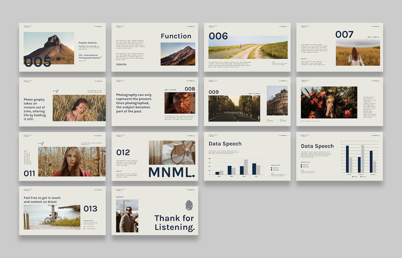Select the building photo on slide 009

pos(277,100)
